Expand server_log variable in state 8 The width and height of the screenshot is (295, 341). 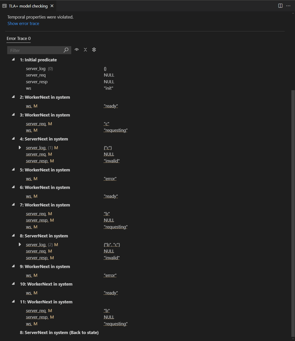coord(20,245)
